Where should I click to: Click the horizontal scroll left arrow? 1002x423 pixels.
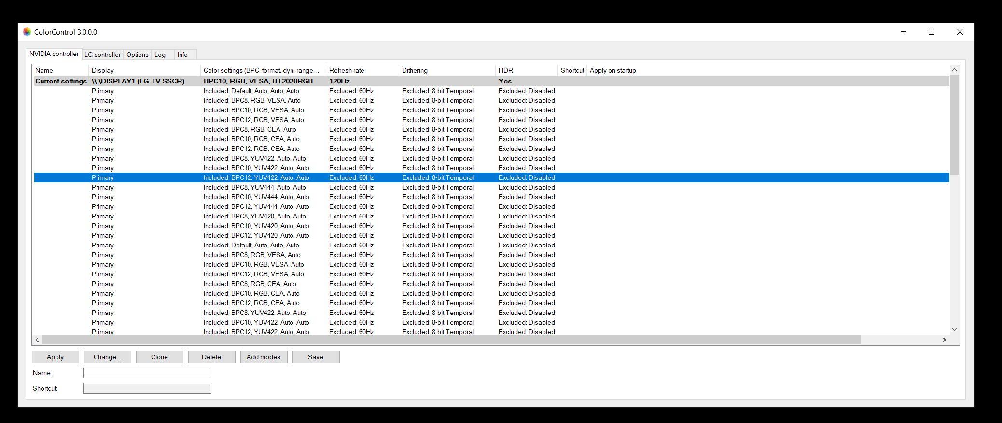37,340
